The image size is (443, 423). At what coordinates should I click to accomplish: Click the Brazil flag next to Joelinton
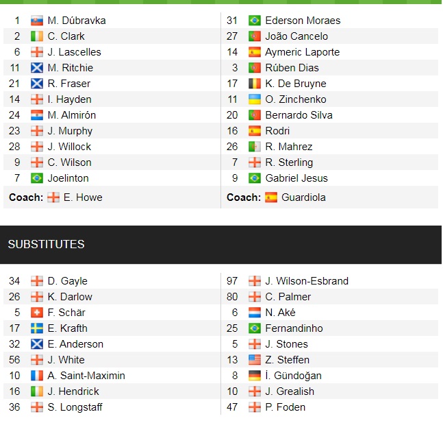[37, 178]
